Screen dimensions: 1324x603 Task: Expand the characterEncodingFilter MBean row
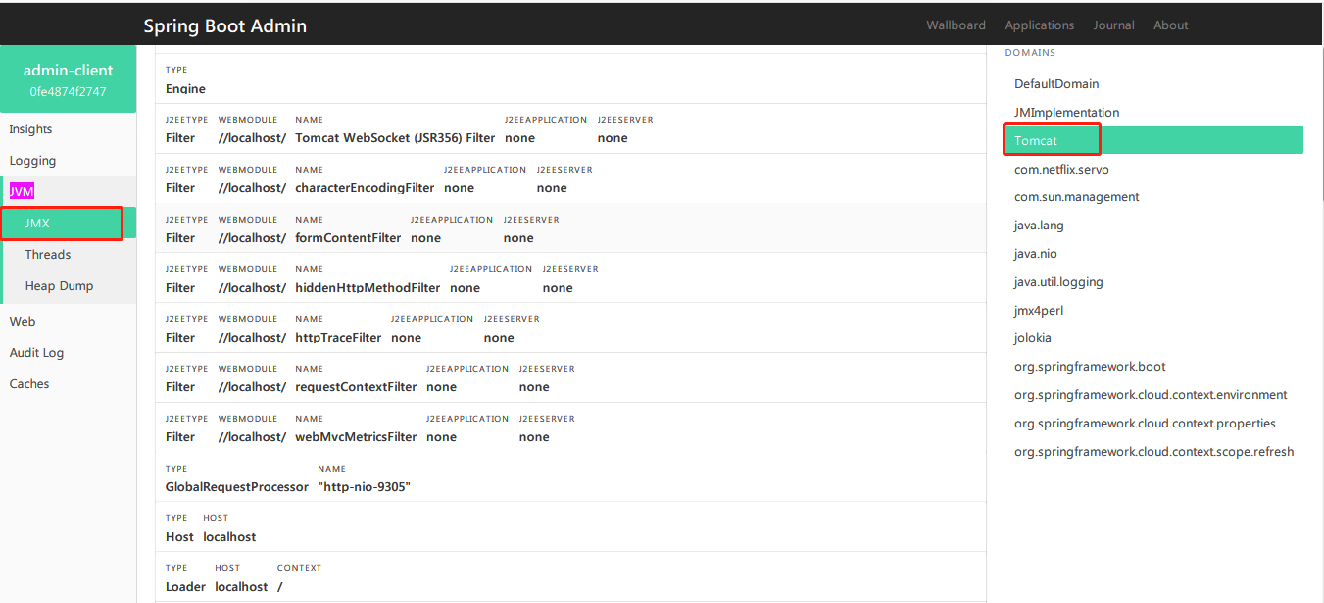click(570, 178)
